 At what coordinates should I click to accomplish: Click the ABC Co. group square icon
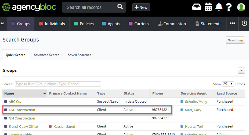click(x=6, y=102)
